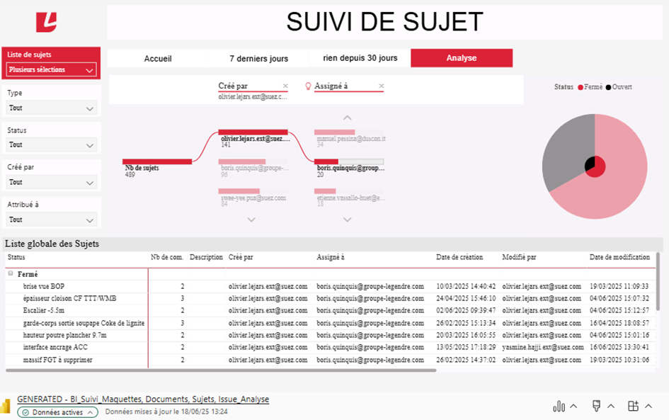Click modification date 16/06/2025 13:30:41
The image size is (669, 420).
619,347
